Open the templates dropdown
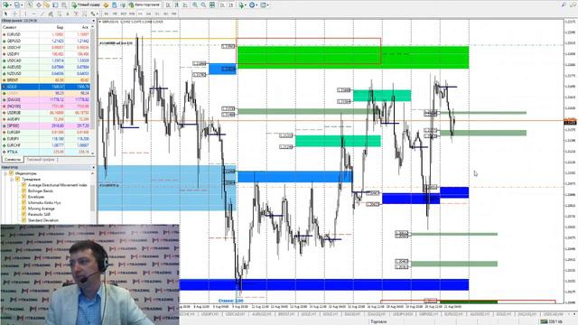This screenshot has height=325, width=578. click(x=265, y=5)
